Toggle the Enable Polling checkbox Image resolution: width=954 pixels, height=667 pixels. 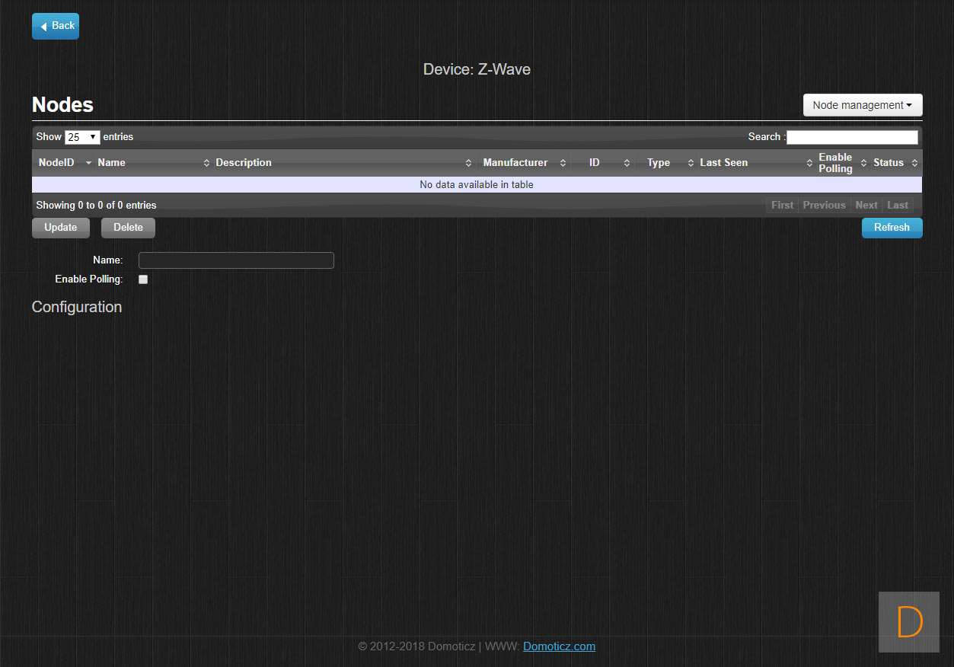pyautogui.click(x=143, y=279)
